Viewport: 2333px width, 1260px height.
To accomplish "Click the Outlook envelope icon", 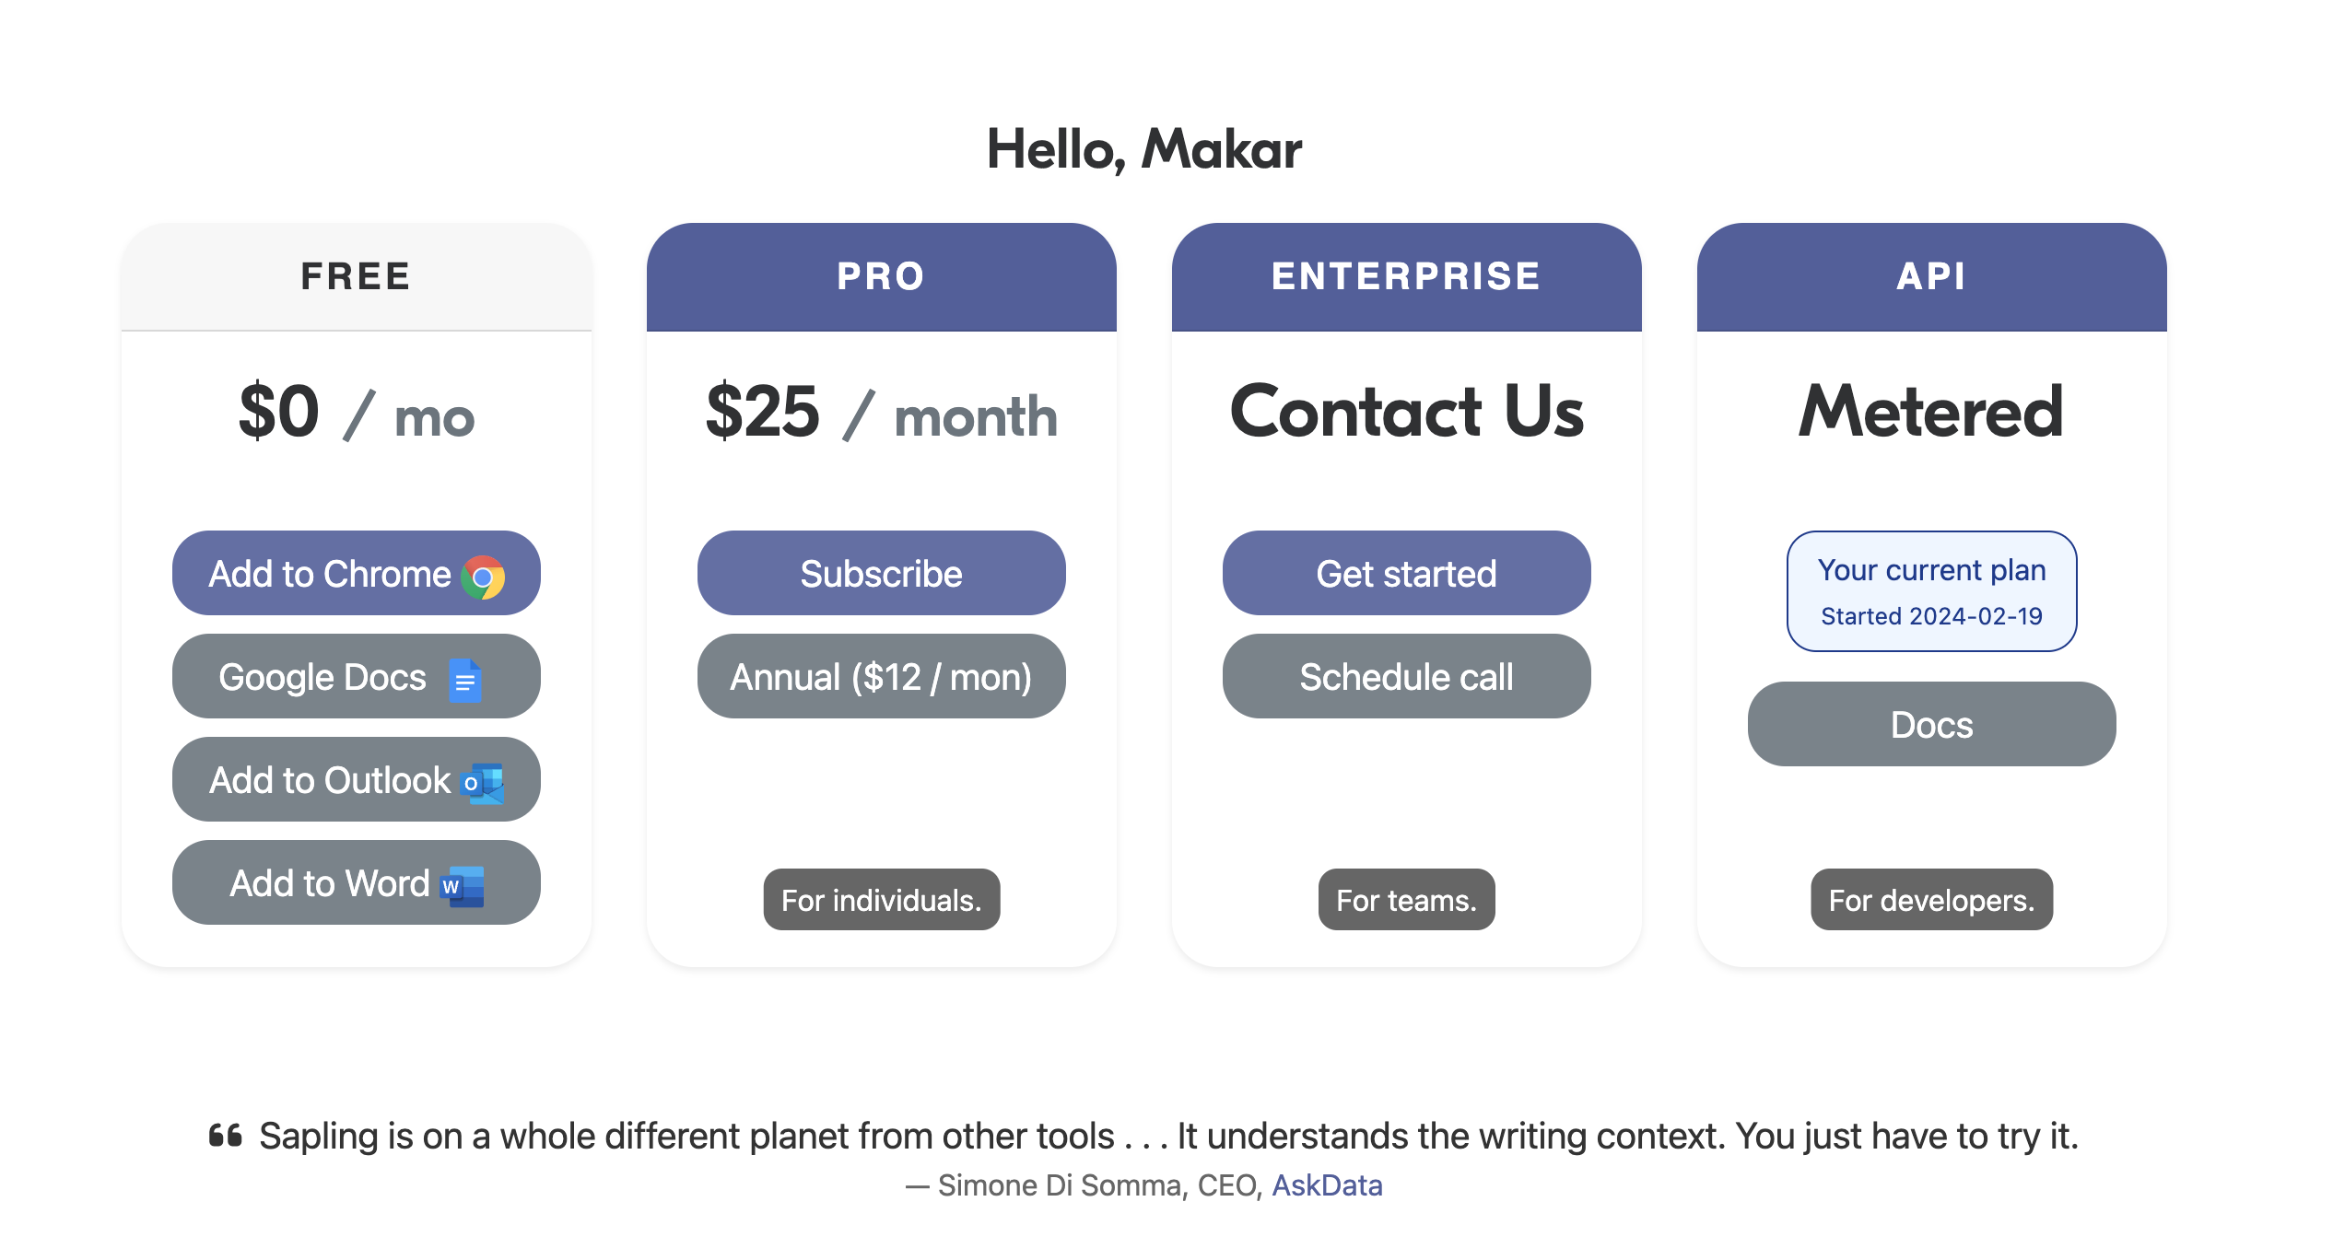I will pos(483,784).
